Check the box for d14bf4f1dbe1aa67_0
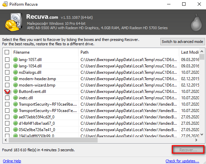This screenshot has height=164, width=206. click(x=7, y=123)
